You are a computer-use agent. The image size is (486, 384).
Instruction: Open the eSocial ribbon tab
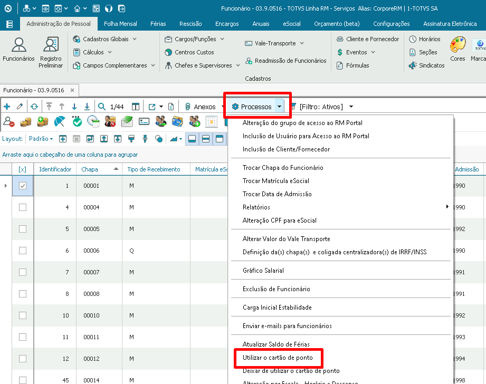tap(292, 24)
